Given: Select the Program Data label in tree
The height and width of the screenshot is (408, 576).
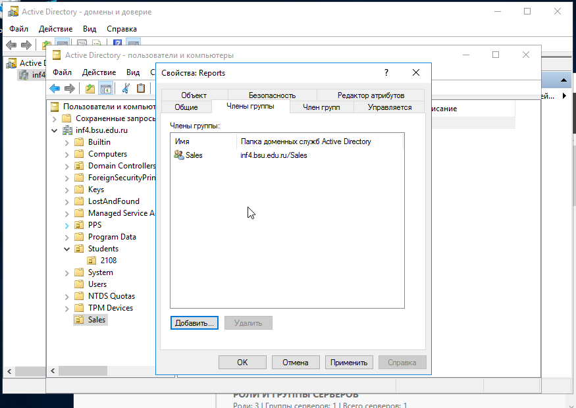Looking at the screenshot, I should [112, 237].
